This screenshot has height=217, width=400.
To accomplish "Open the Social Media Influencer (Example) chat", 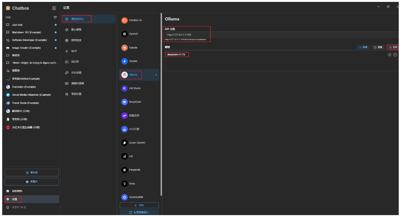I will coord(31,95).
